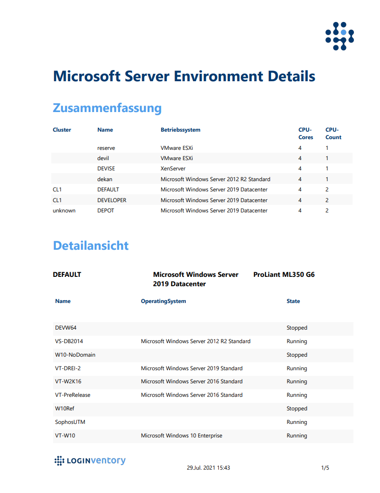380x493 pixels.
Task: Select the VT-W10 VM name
Action: click(x=65, y=436)
